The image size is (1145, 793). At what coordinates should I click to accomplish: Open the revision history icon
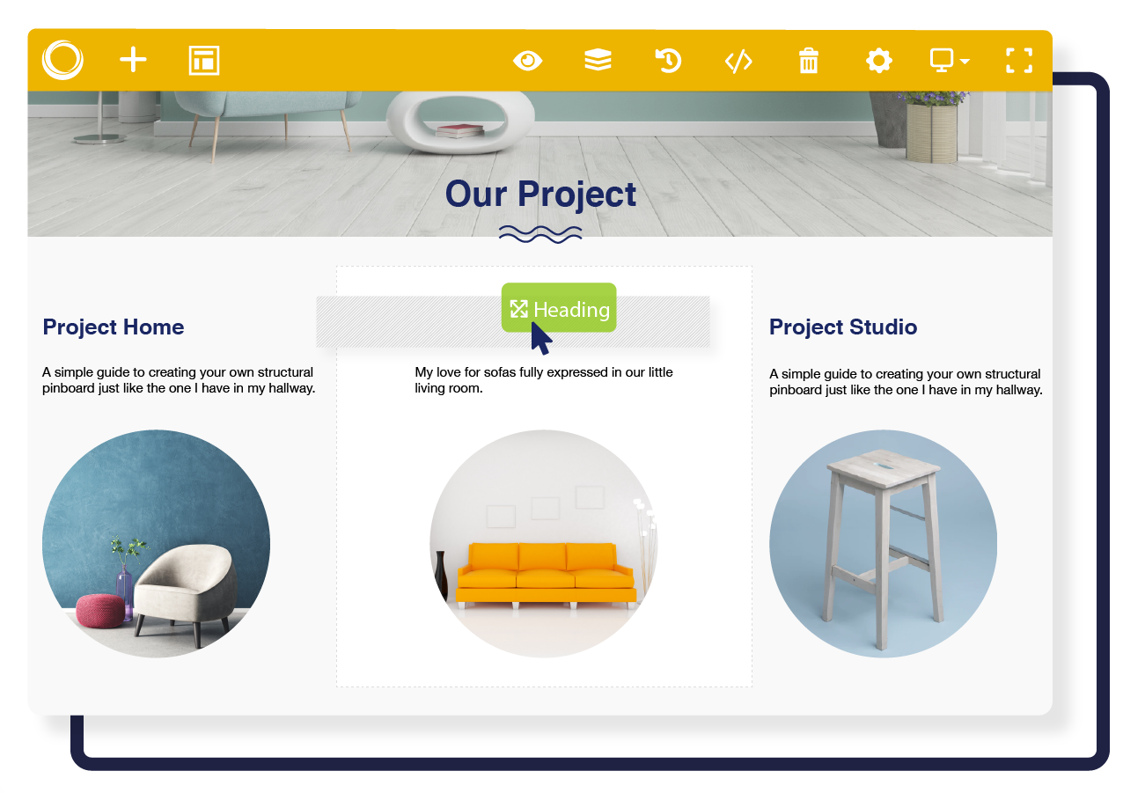(668, 61)
